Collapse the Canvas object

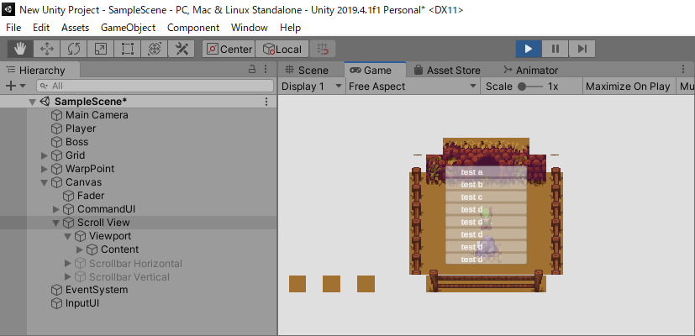(44, 182)
